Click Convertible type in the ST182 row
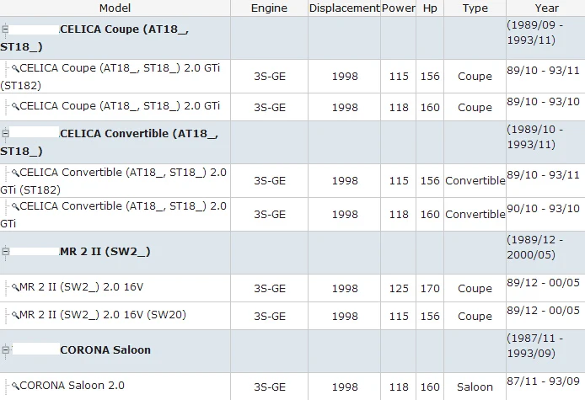 475,181
